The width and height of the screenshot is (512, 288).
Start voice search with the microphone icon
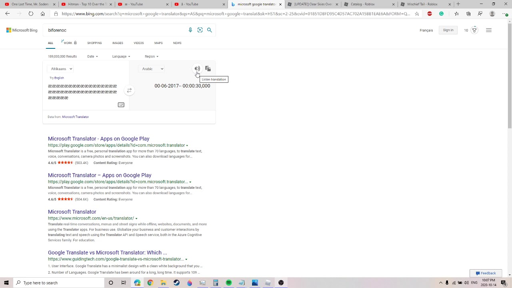pos(190,30)
